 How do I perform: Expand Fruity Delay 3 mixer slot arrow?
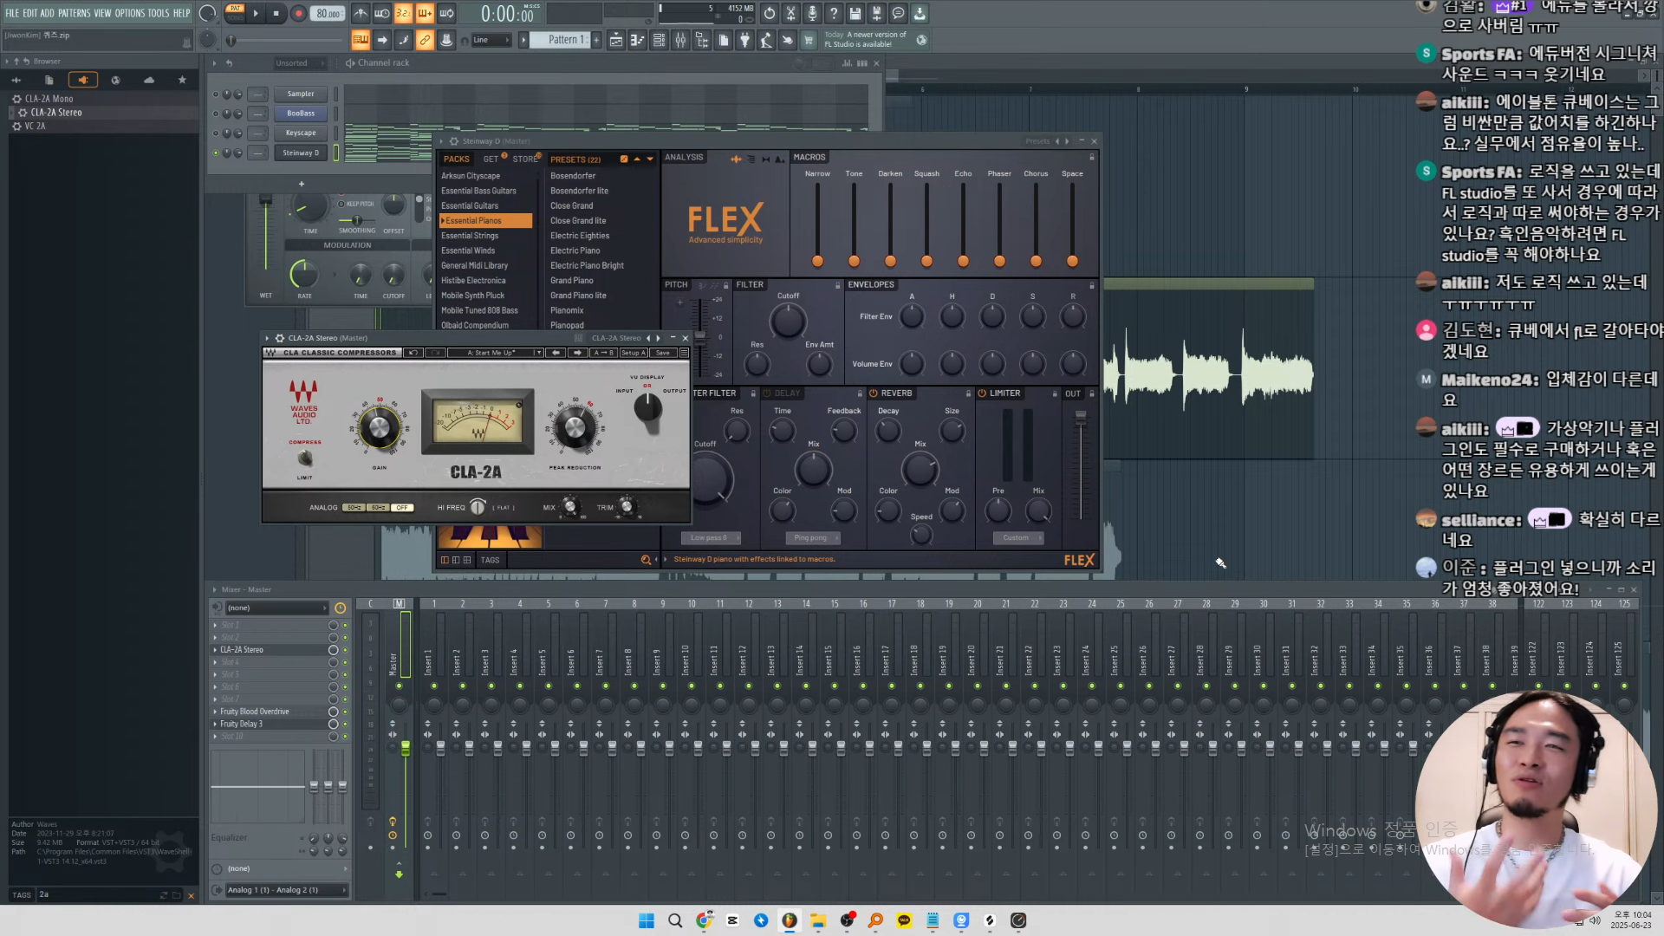point(216,725)
